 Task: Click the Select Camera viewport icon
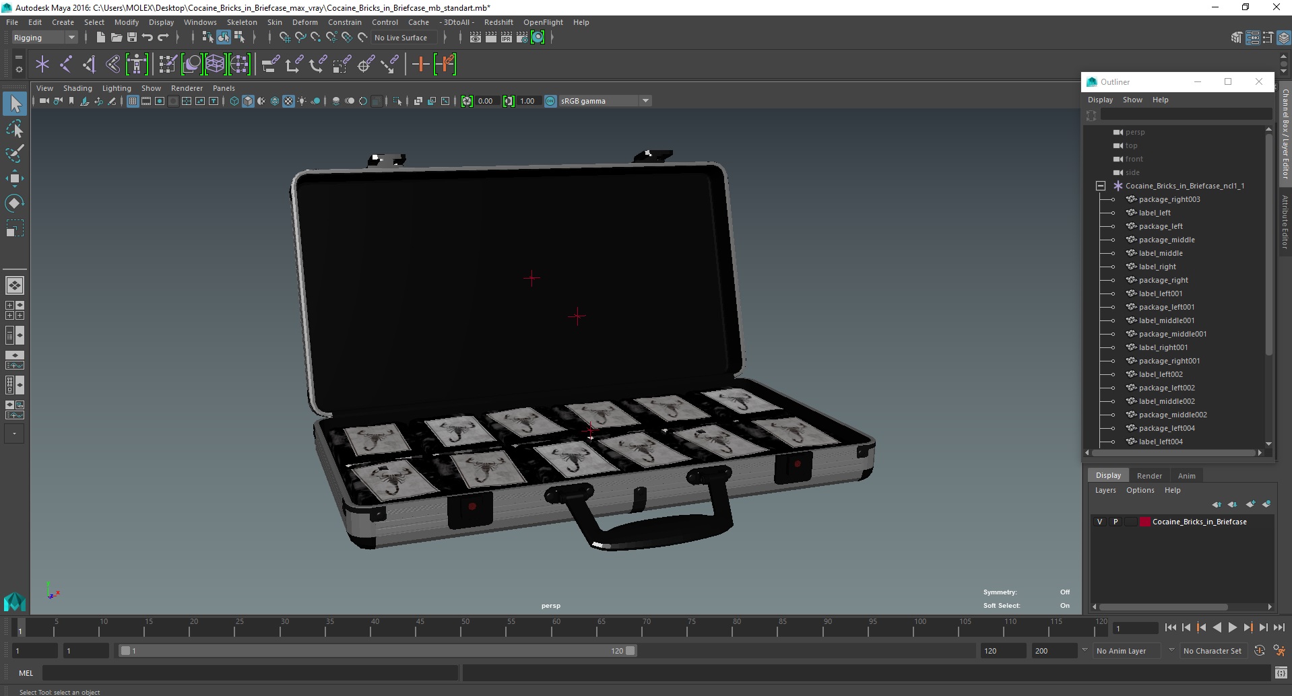point(44,101)
